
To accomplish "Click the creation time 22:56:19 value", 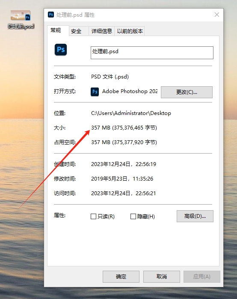I will coord(146,164).
